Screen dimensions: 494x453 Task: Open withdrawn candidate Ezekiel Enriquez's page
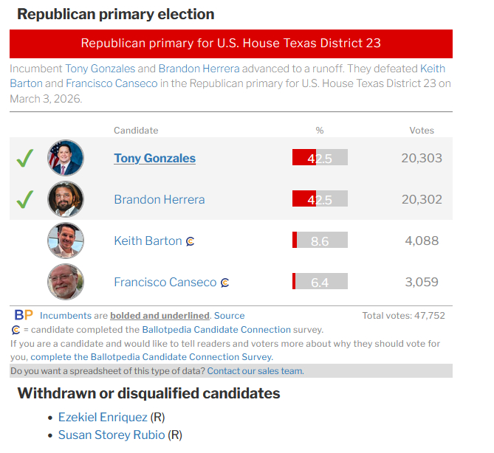pos(103,418)
